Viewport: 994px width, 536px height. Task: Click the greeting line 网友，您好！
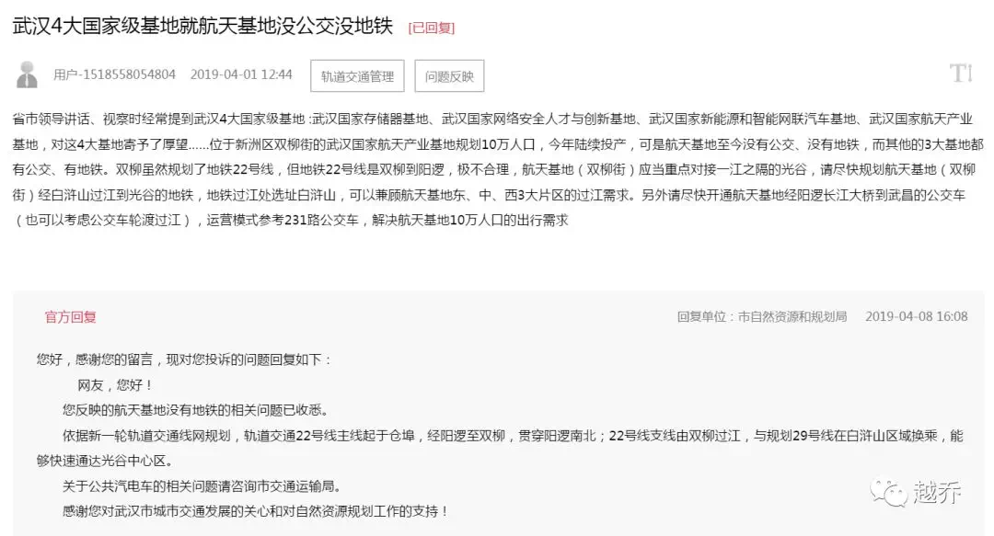pos(115,385)
